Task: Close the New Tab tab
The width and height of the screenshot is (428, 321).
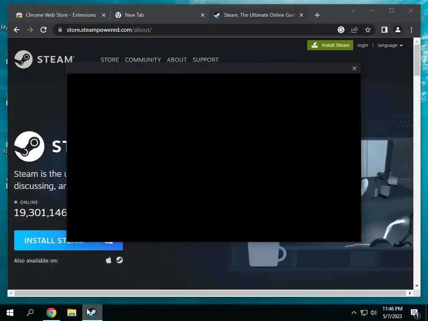Action: [x=203, y=15]
